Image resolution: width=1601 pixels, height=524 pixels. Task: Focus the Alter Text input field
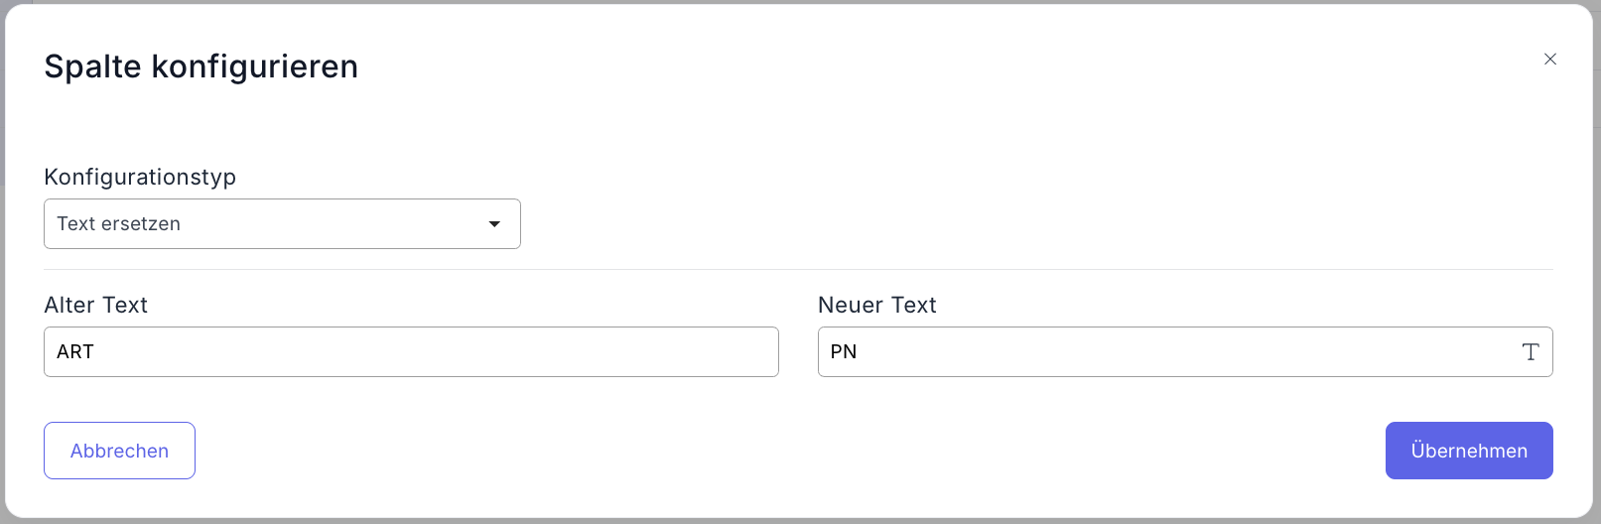click(411, 352)
